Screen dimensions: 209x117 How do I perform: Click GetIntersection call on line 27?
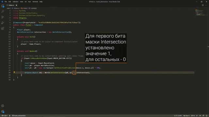tap(58, 72)
